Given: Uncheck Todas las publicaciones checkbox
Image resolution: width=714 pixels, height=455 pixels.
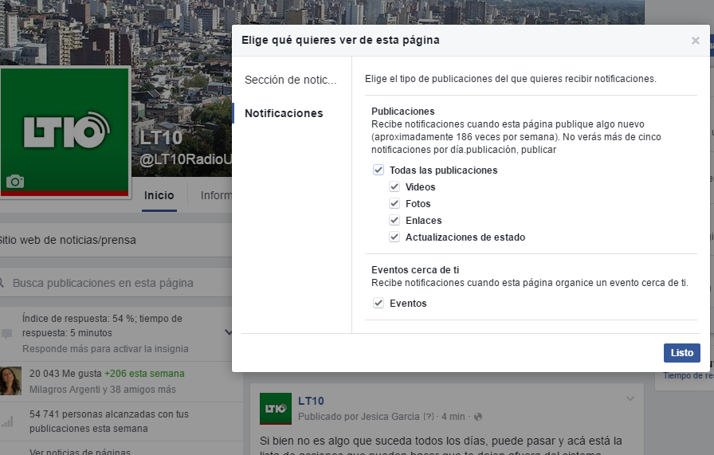Looking at the screenshot, I should (379, 170).
